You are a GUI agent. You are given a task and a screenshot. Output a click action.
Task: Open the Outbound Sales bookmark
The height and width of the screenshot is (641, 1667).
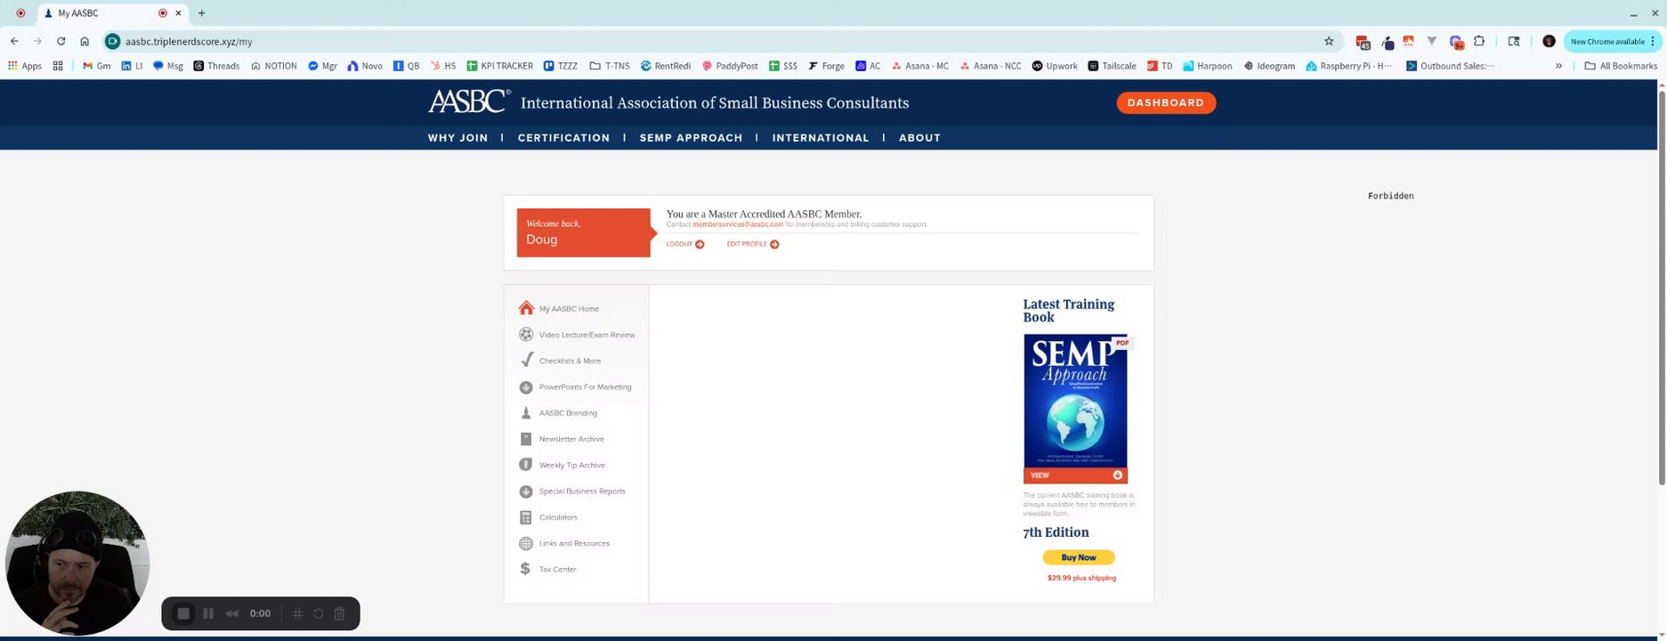pyautogui.click(x=1450, y=66)
